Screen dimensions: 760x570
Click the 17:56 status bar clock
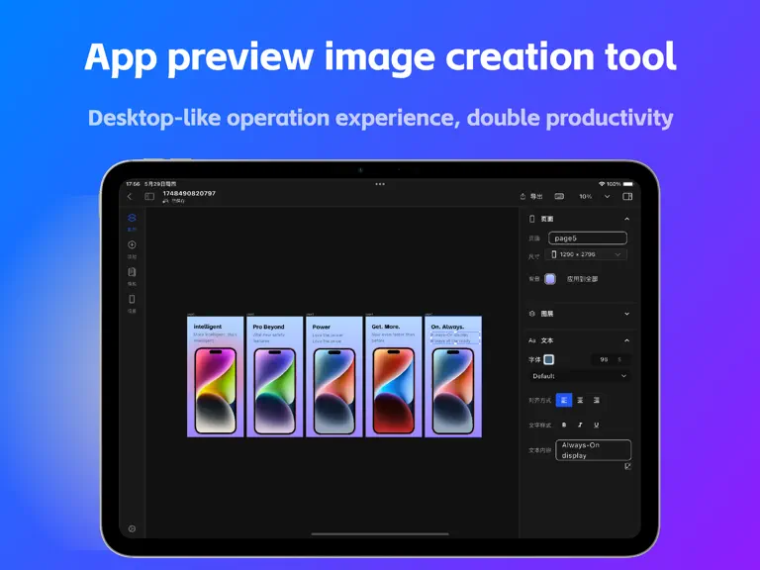pyautogui.click(x=133, y=184)
